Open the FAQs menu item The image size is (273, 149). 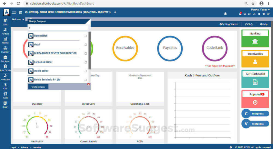249,24
